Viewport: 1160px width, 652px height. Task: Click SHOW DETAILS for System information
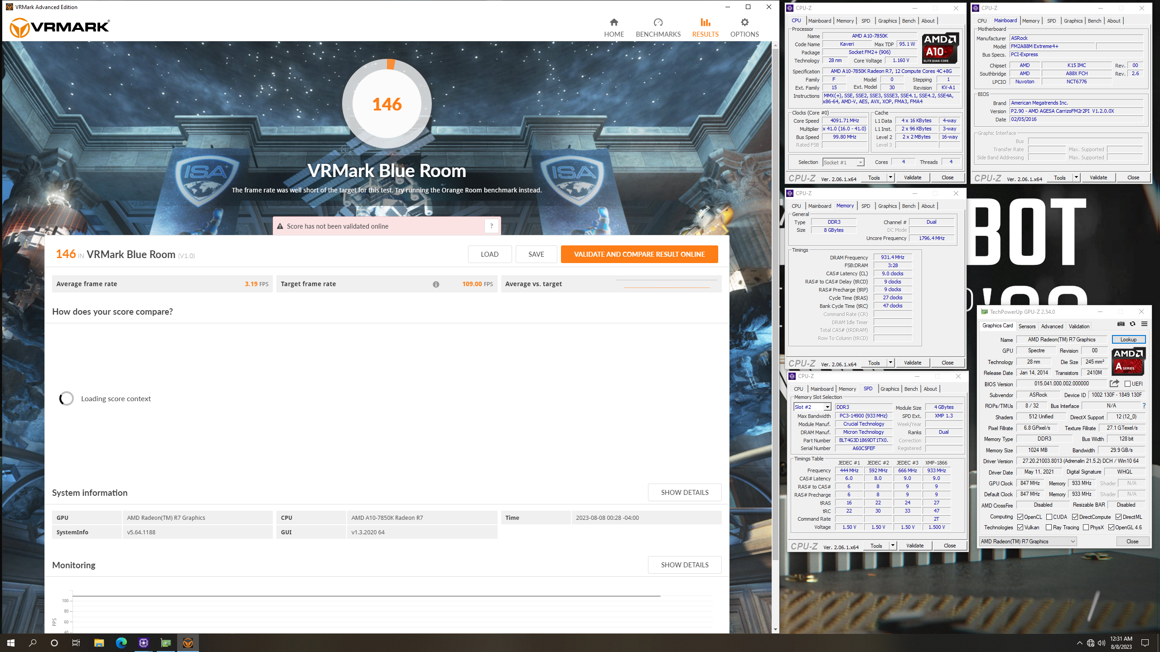(x=684, y=492)
